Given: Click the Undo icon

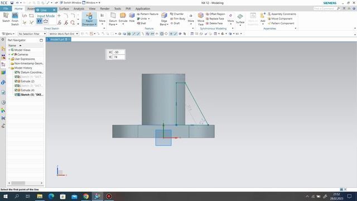Looking at the screenshot, I should pyautogui.click(x=17, y=3).
